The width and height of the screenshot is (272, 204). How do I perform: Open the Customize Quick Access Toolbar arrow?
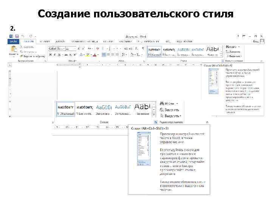[x=36, y=36]
